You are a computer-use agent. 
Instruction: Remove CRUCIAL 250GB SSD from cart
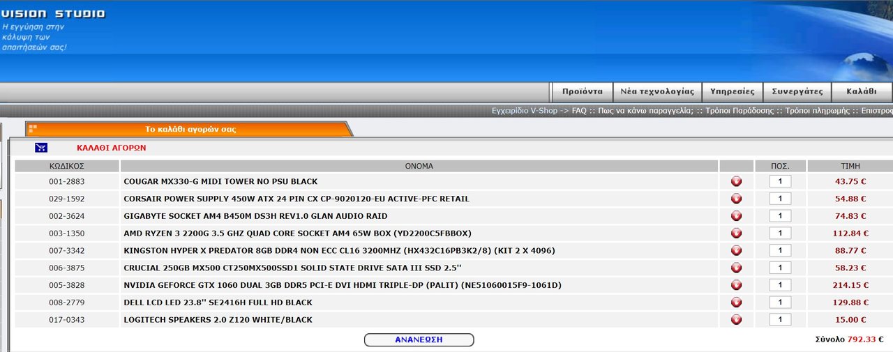coord(736,268)
